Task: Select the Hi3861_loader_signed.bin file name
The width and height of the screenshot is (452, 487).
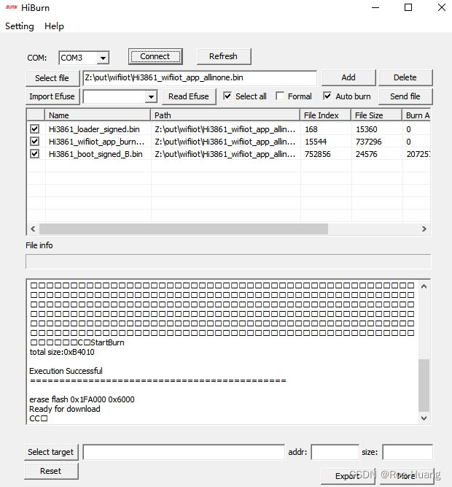Action: tap(94, 129)
